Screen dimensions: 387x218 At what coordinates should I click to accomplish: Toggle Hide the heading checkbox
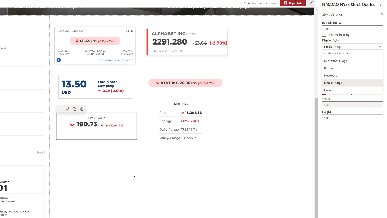pos(324,35)
